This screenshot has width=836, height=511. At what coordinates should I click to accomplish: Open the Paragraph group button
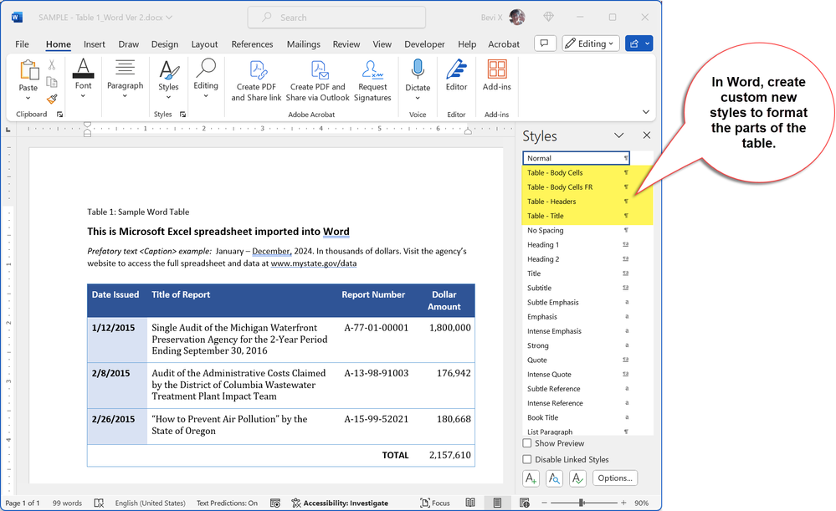tap(126, 78)
